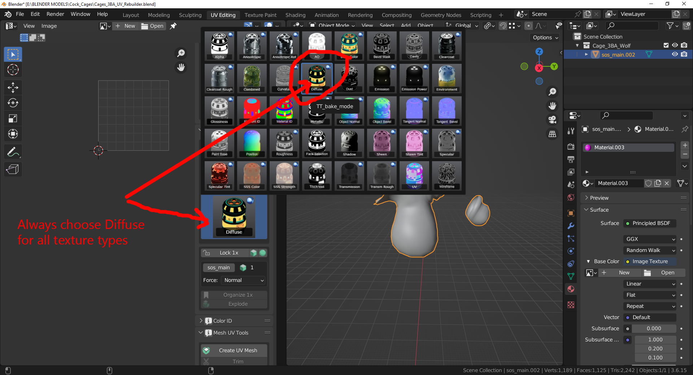This screenshot has width=693, height=375.
Task: Toggle snapping magnet in 3D viewport header
Action: [502, 26]
